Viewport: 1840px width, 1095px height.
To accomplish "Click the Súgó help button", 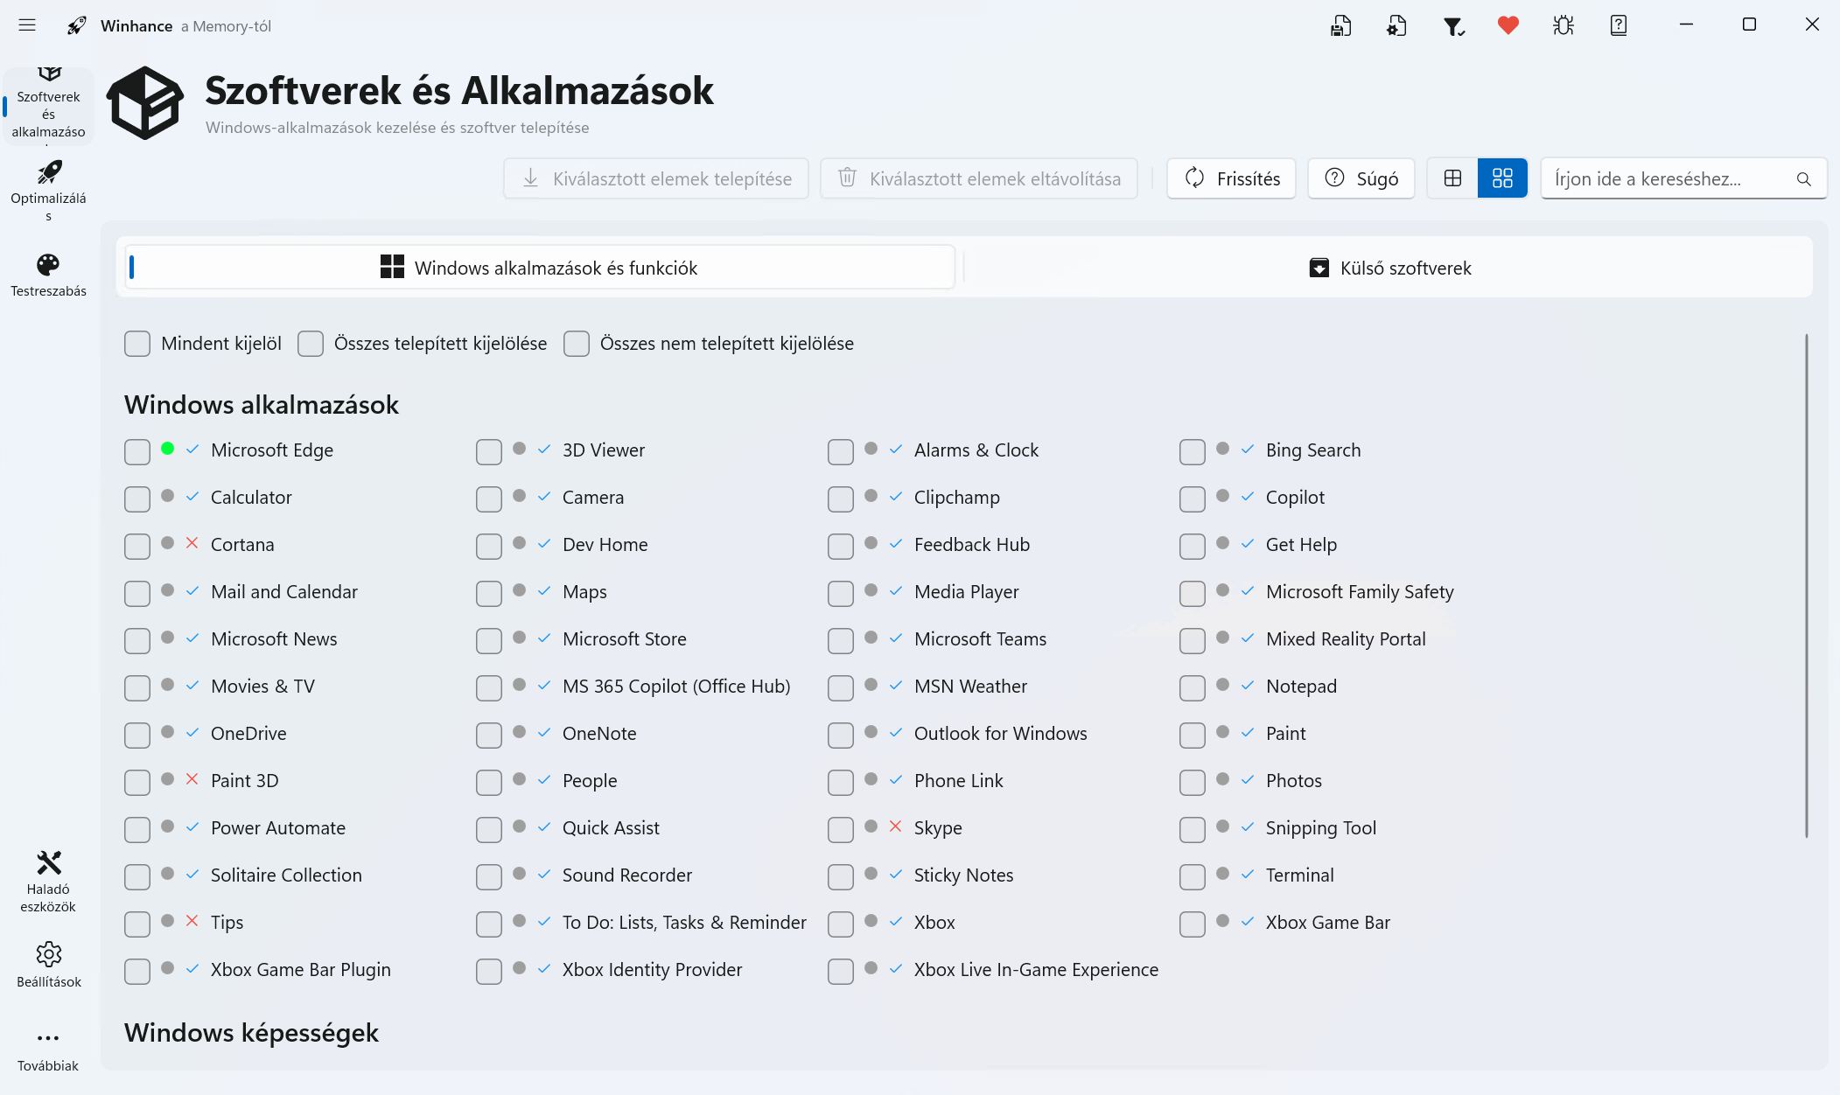I will click(1361, 178).
